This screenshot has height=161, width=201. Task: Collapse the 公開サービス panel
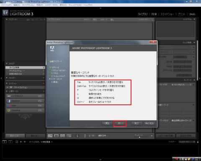7,91
